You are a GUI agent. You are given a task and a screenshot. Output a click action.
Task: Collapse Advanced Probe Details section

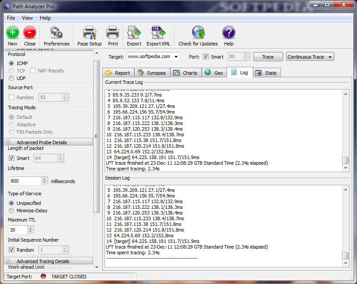point(8,142)
